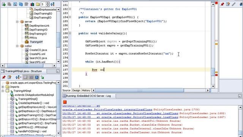Collapse code fold at line 184 getEmpLovVO1

[x=70, y=17]
